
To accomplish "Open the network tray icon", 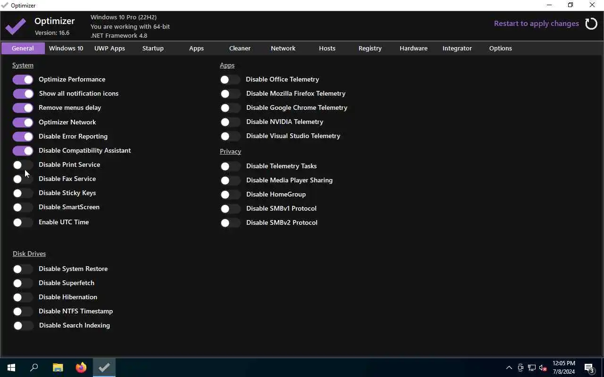I will (532, 368).
